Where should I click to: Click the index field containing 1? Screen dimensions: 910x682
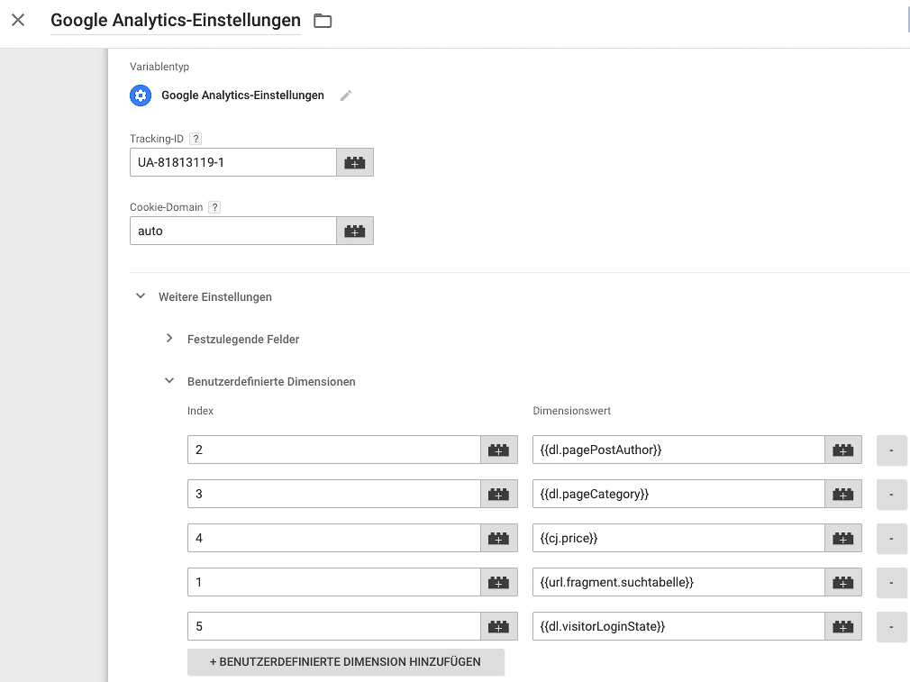334,582
